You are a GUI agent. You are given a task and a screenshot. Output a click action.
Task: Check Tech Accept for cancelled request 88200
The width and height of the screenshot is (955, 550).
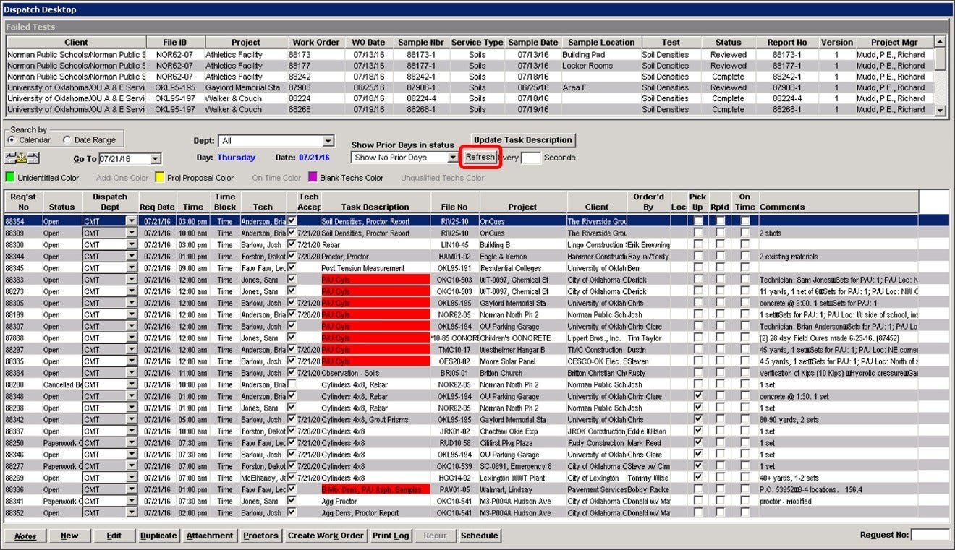292,384
